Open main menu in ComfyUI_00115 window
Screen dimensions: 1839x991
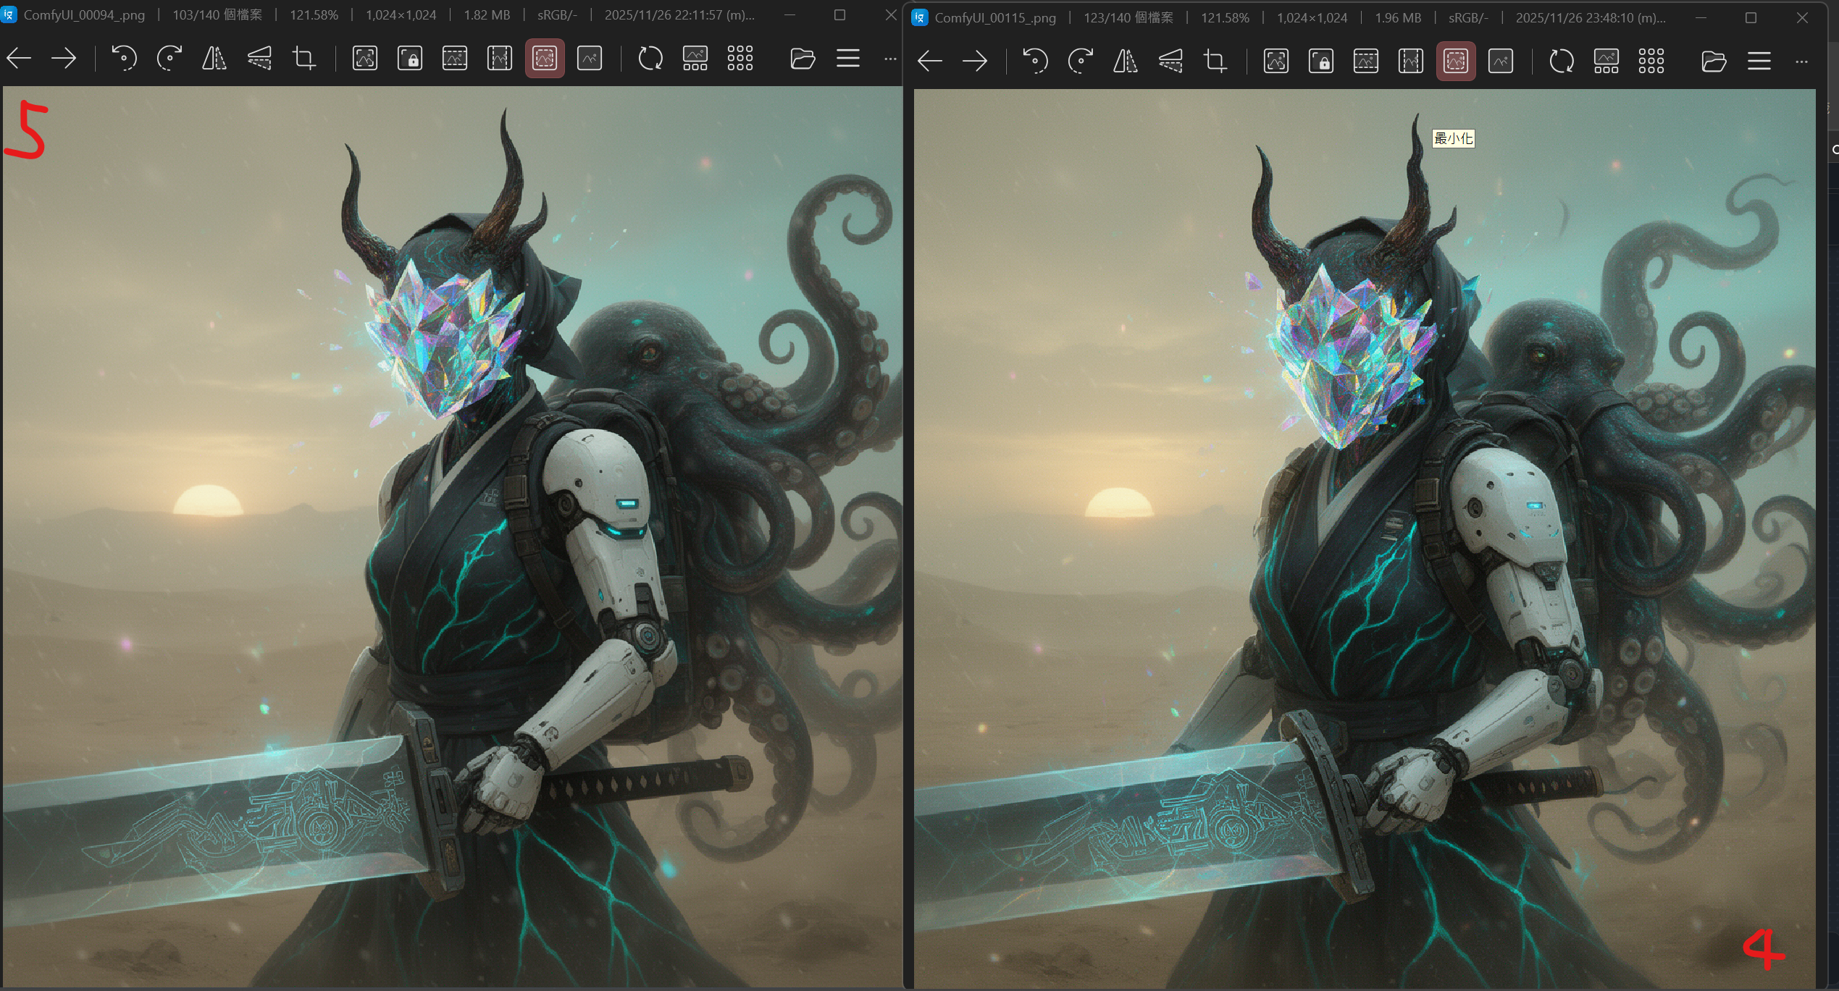(x=1759, y=62)
